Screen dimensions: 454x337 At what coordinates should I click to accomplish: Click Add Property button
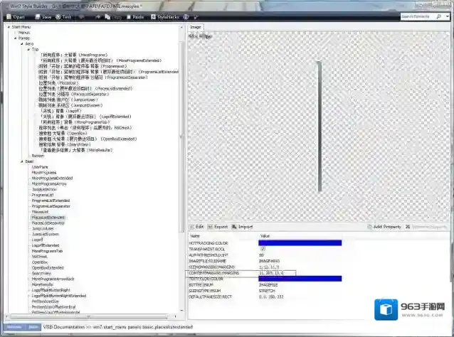[x=387, y=227]
